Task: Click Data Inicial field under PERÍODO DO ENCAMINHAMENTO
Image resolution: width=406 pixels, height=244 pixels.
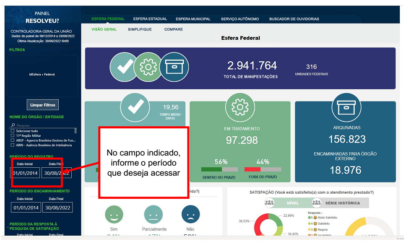Action: click(x=26, y=208)
